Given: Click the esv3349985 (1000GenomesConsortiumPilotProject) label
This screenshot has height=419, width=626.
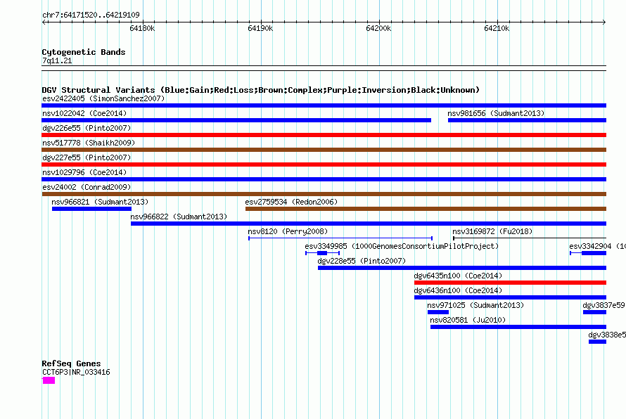Looking at the screenshot, I should tap(402, 246).
